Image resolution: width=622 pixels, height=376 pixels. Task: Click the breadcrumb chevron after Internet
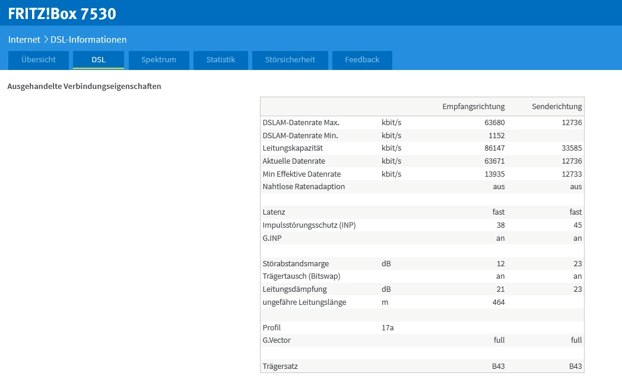pos(46,40)
